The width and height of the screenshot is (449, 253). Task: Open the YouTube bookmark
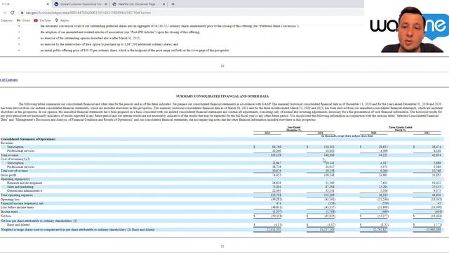coord(42,20)
